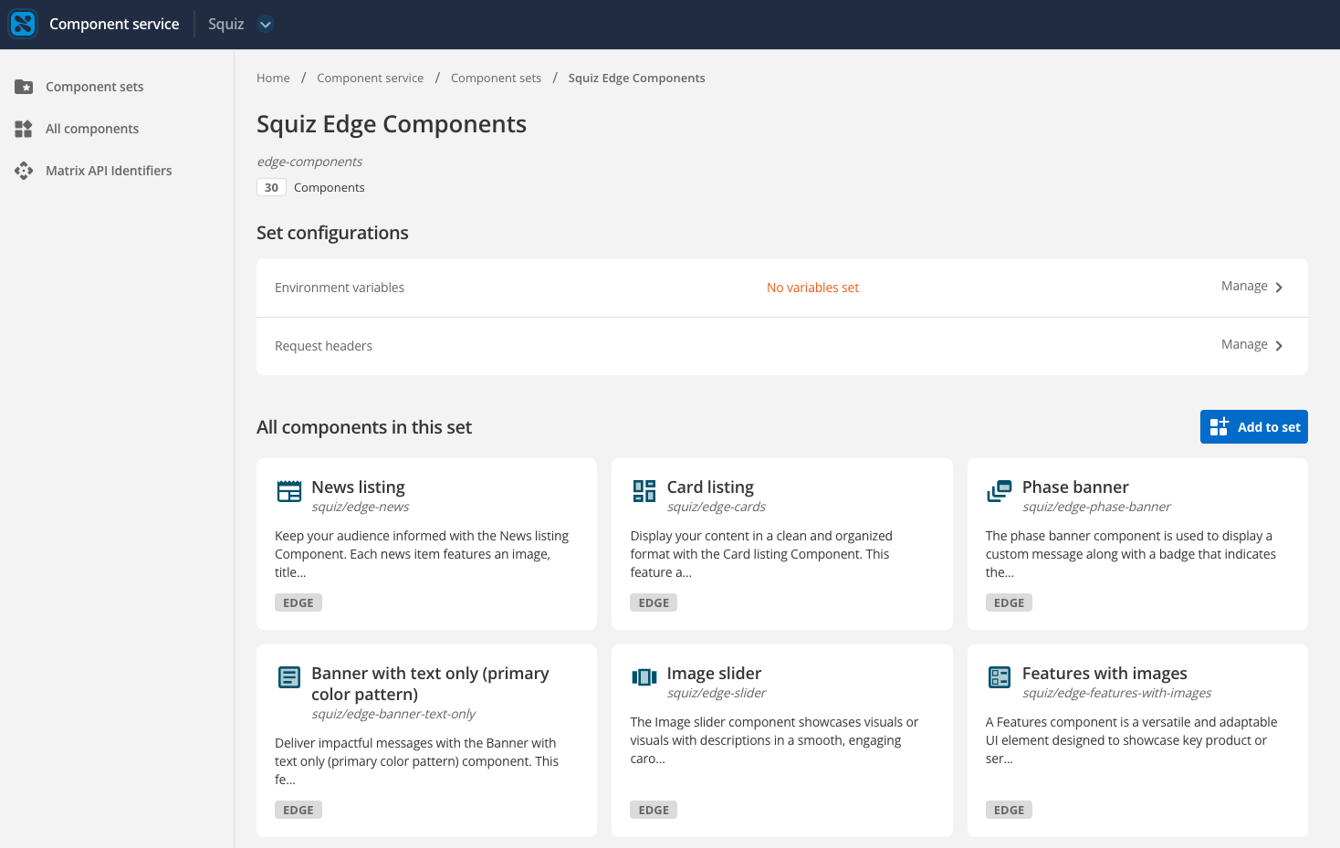Click the Image slider component icon
Screen dimensions: 1340x848
coord(644,677)
